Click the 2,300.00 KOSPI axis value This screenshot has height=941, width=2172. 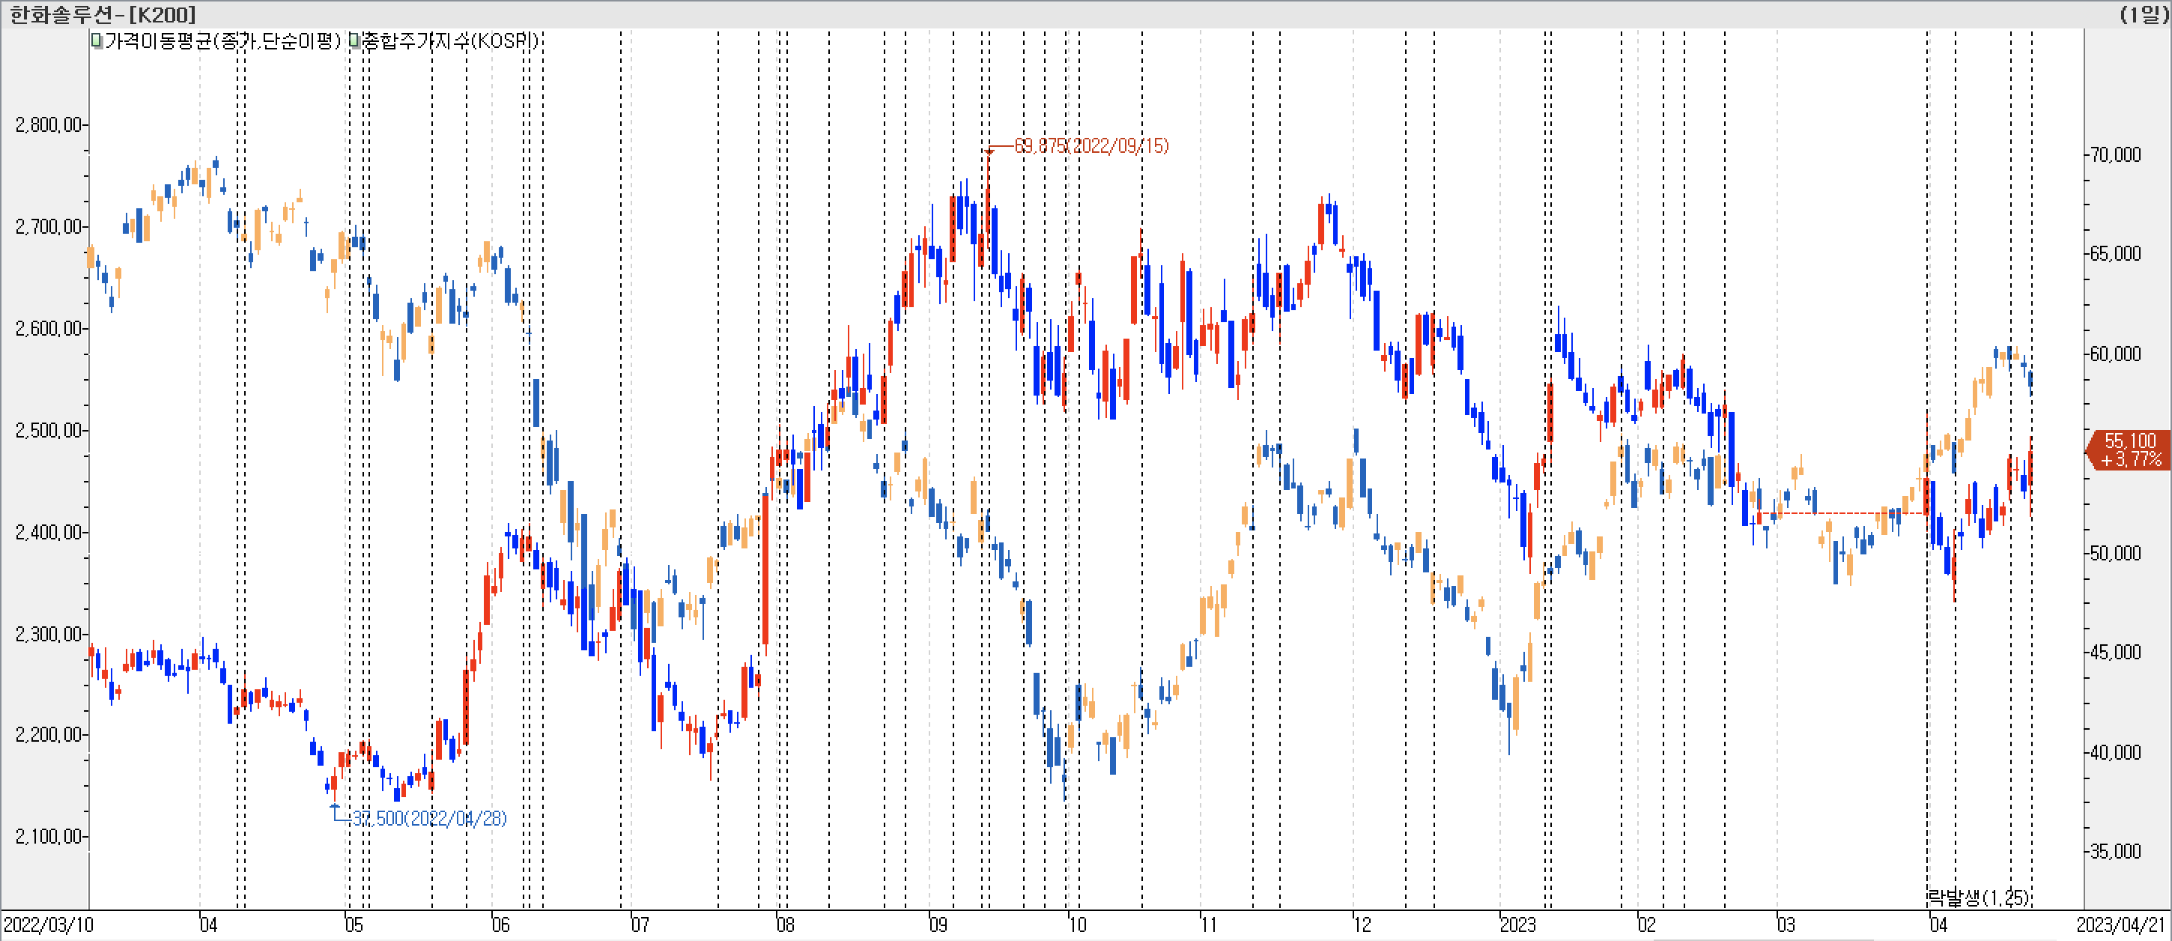pyautogui.click(x=49, y=634)
